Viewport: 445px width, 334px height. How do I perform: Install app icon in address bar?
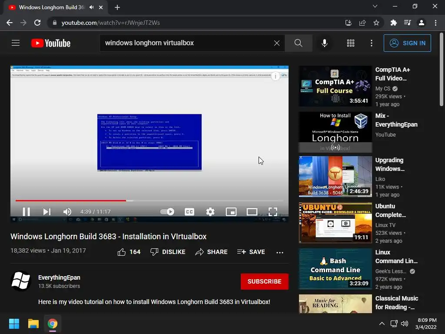(x=349, y=23)
